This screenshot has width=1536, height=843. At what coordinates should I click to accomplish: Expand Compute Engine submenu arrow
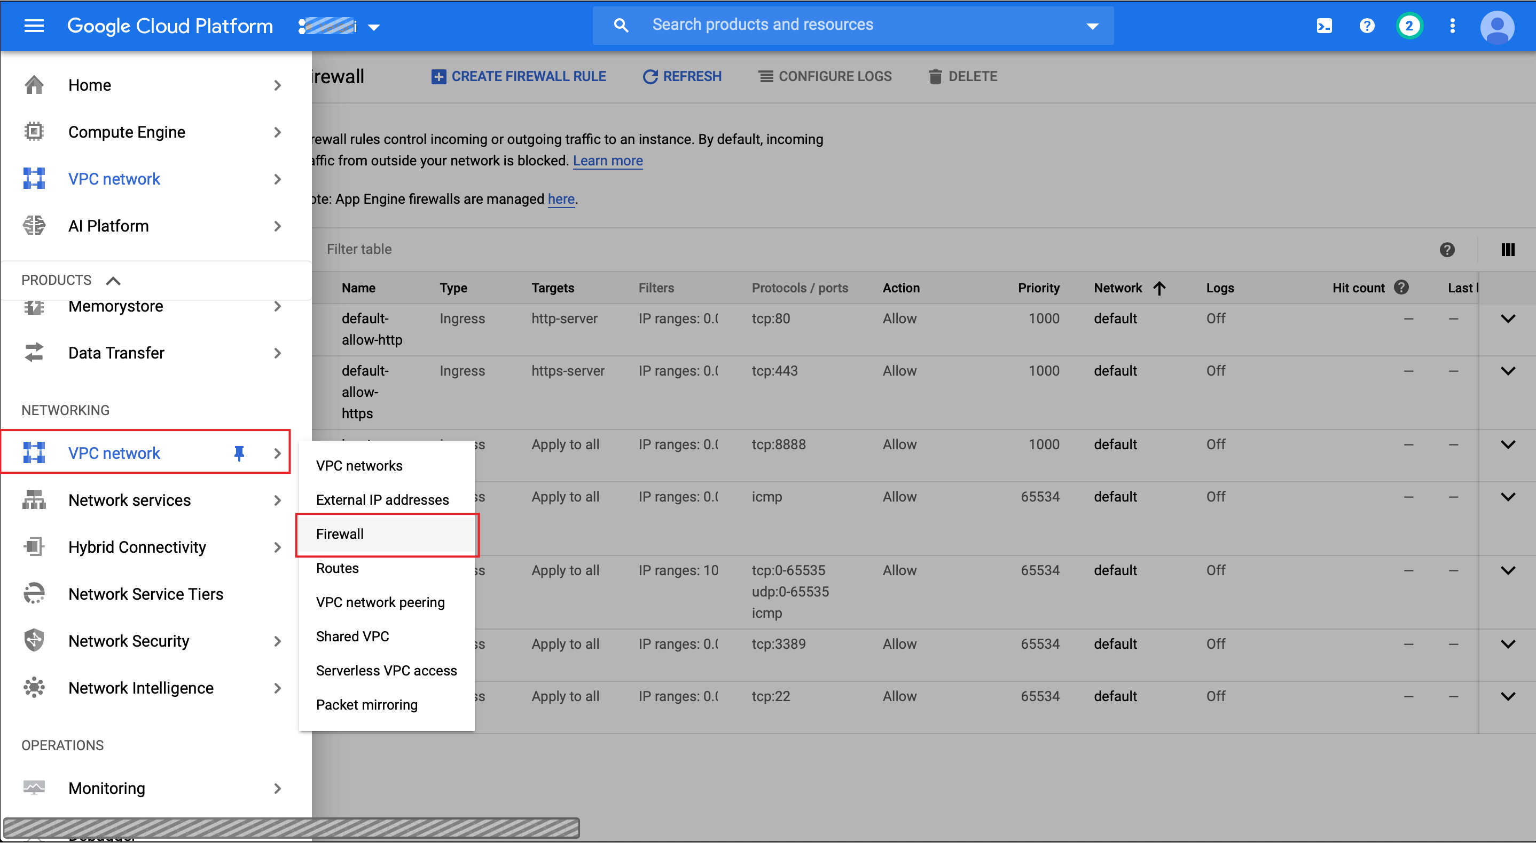pos(277,132)
